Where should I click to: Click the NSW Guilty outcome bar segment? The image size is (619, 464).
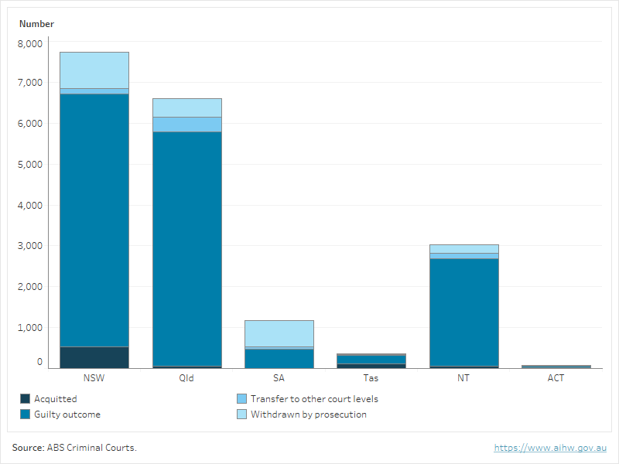click(x=94, y=220)
